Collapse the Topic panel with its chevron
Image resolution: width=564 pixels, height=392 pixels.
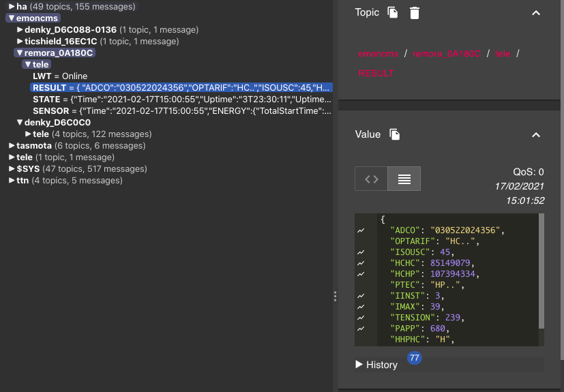[536, 13]
